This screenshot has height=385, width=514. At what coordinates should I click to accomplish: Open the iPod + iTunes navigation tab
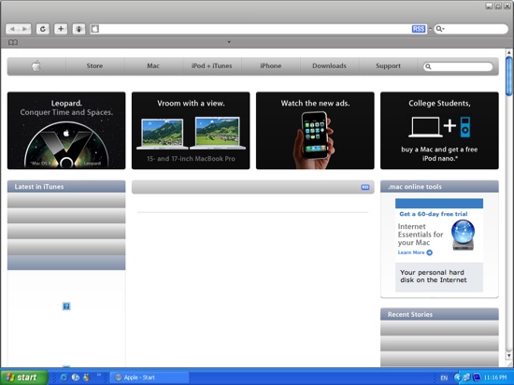212,65
